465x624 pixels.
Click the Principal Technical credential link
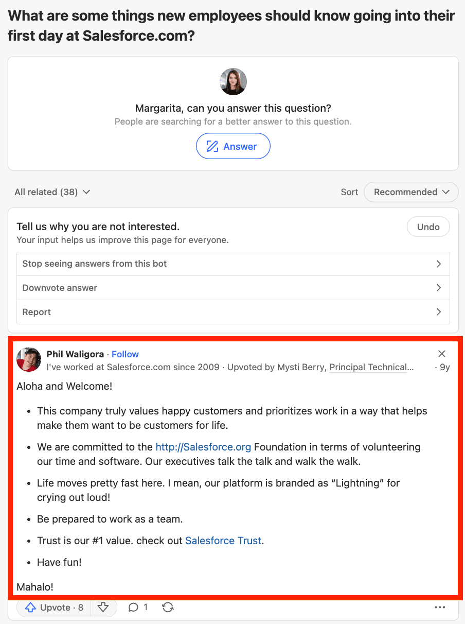(x=371, y=368)
